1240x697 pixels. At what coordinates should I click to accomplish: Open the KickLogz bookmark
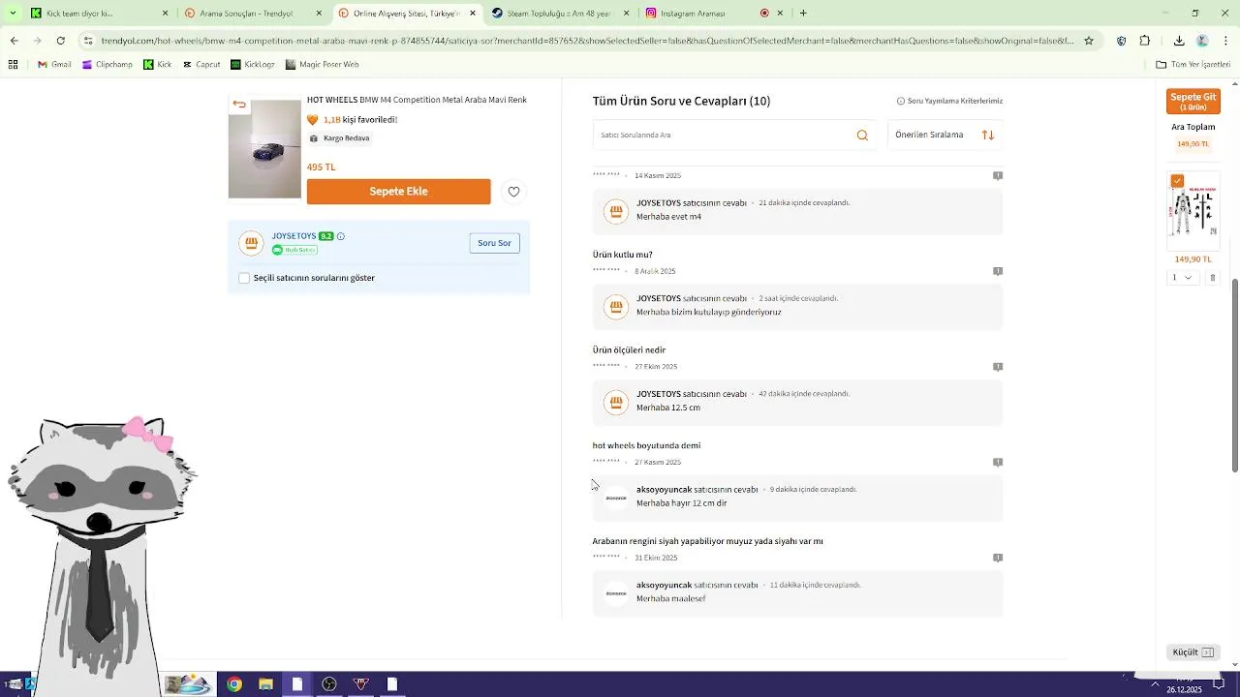[252, 65]
